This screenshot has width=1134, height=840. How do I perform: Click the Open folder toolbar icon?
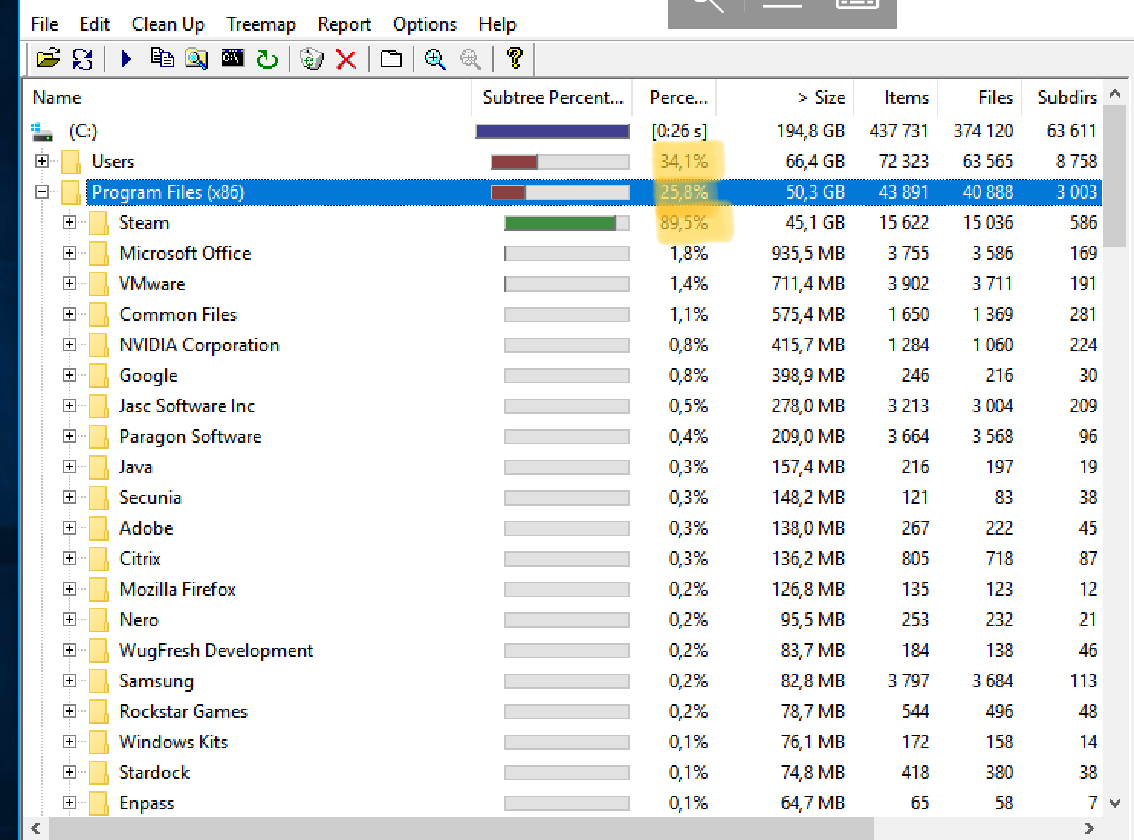click(x=47, y=58)
